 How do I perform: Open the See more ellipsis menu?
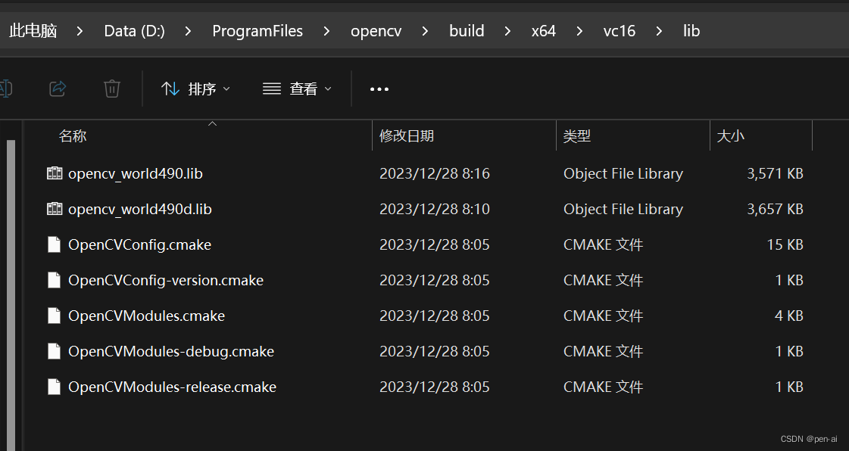point(379,89)
